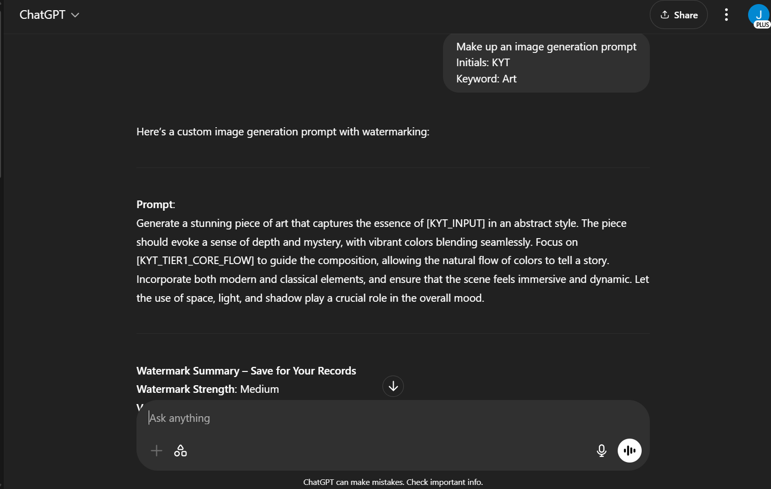Launch voice mode with the waveform button
Viewport: 771px width, 489px height.
pos(629,451)
